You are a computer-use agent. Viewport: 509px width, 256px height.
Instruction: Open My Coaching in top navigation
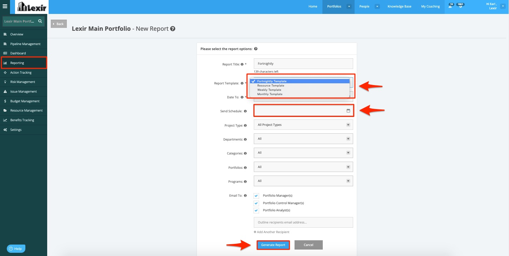pyautogui.click(x=430, y=6)
